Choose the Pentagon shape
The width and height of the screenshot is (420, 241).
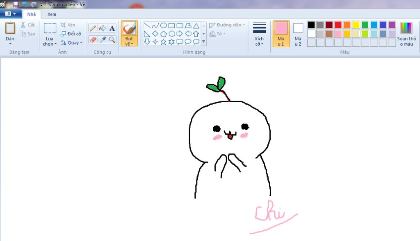pyautogui.click(x=163, y=34)
